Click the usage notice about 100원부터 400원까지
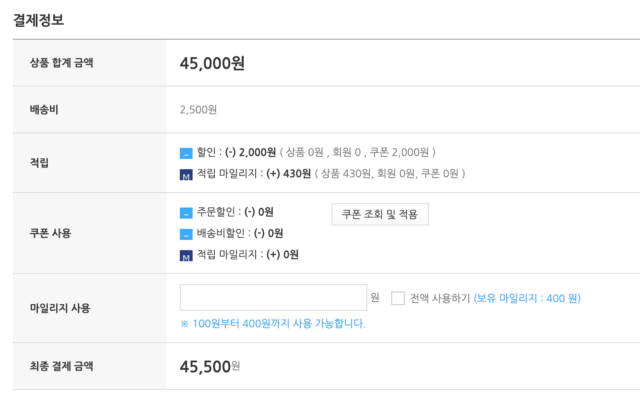The height and width of the screenshot is (404, 640). (274, 324)
